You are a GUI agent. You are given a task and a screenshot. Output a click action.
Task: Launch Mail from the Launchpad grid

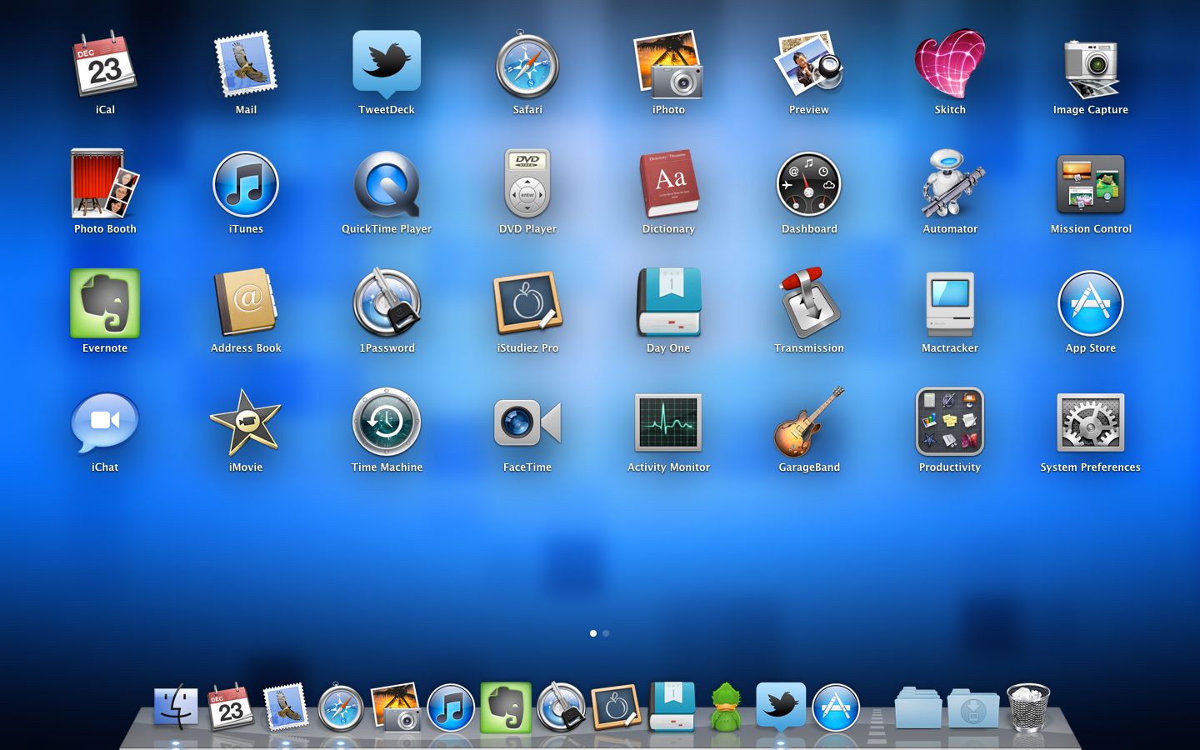coord(246,65)
